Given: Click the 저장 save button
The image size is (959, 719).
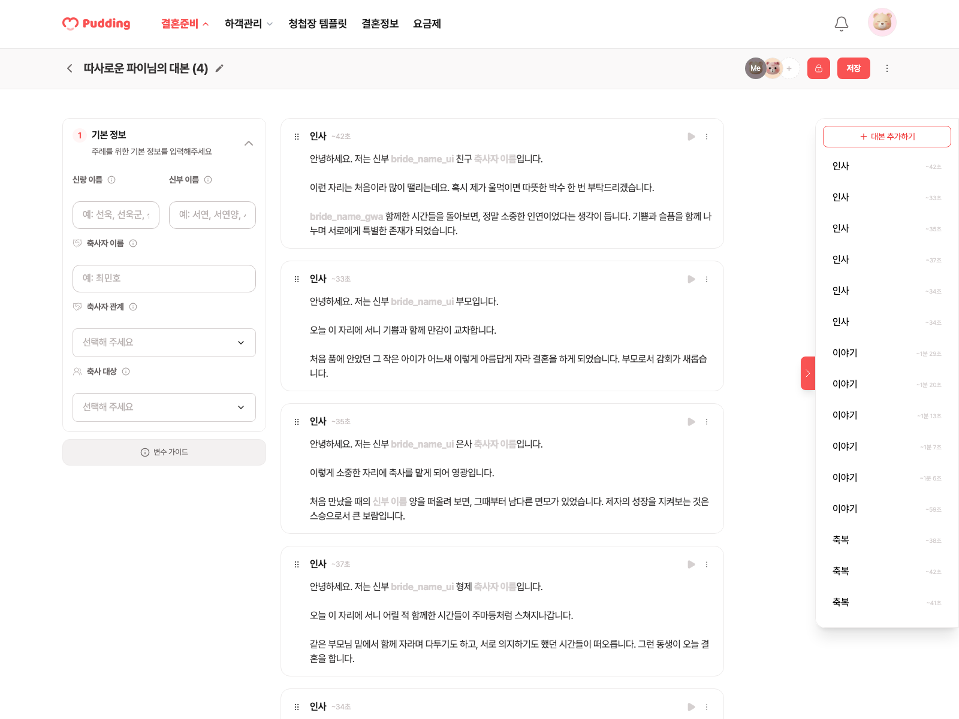Looking at the screenshot, I should pos(854,68).
